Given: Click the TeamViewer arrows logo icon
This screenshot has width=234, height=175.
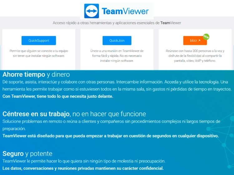Looking at the screenshot, I should [91, 11].
